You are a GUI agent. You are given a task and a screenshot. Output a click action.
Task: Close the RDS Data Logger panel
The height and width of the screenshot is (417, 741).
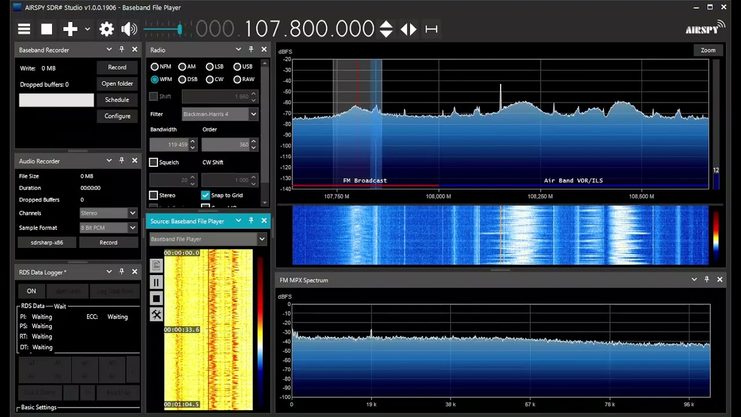135,272
